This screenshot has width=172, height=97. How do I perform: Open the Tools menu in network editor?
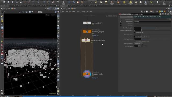click(x=78, y=12)
